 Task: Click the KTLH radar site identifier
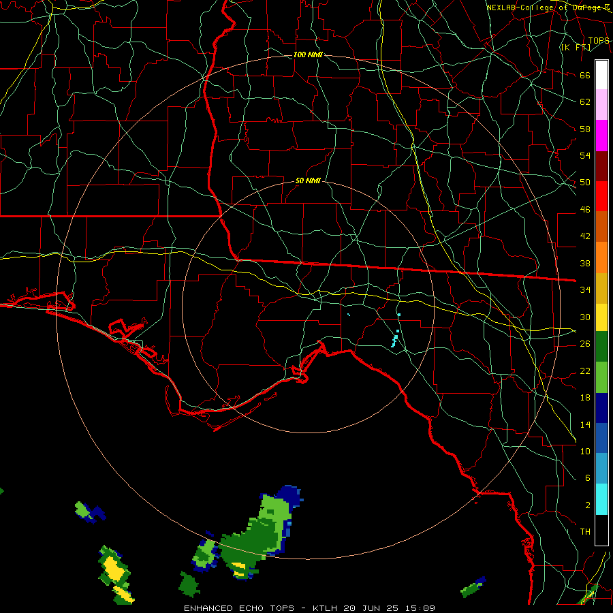(x=326, y=608)
